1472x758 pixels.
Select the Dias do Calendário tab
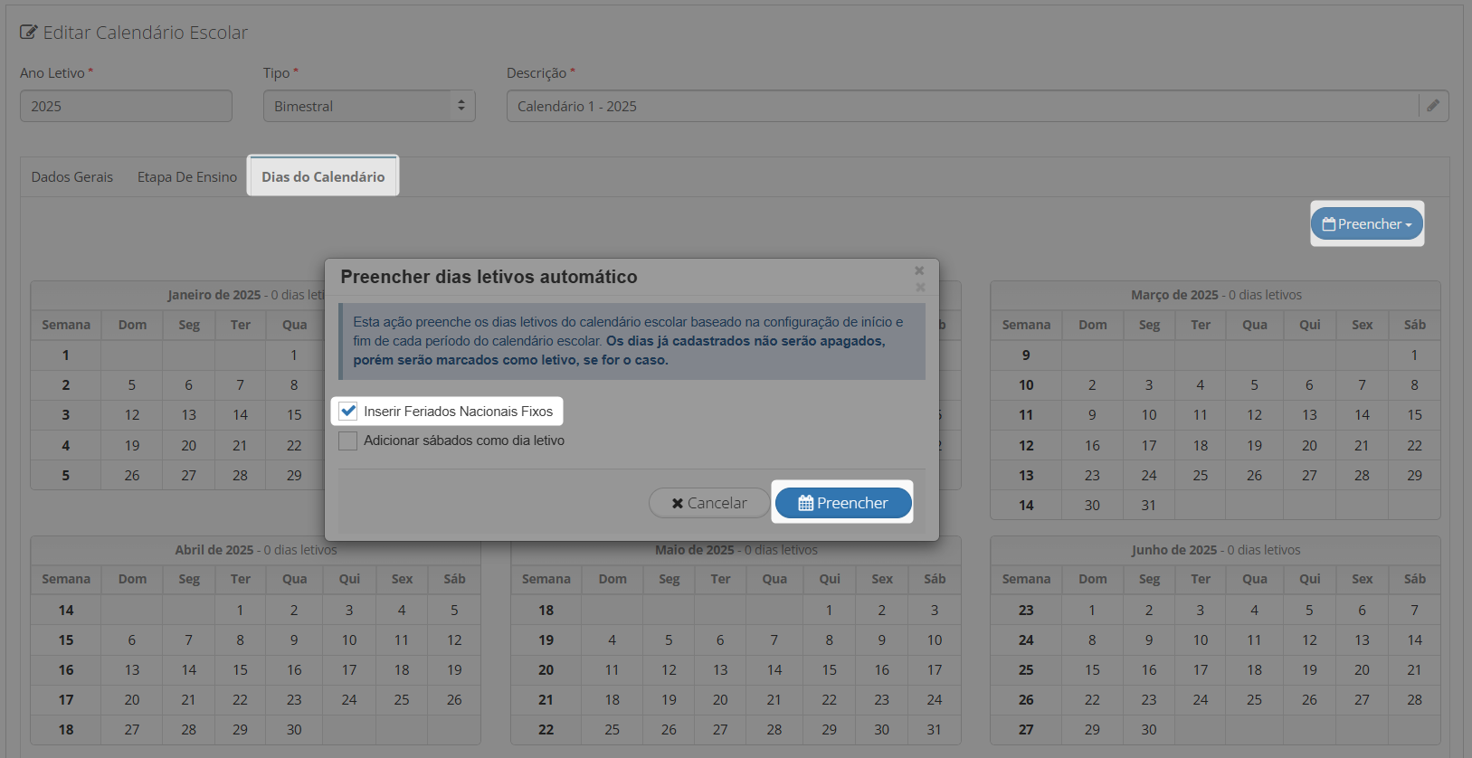(x=323, y=177)
